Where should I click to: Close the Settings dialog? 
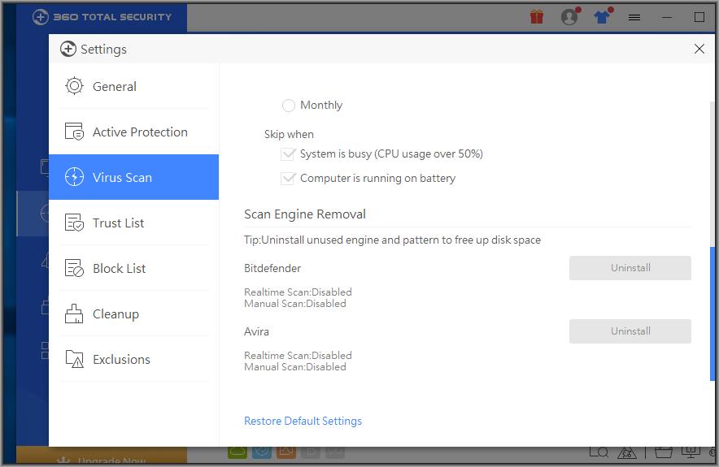(699, 49)
